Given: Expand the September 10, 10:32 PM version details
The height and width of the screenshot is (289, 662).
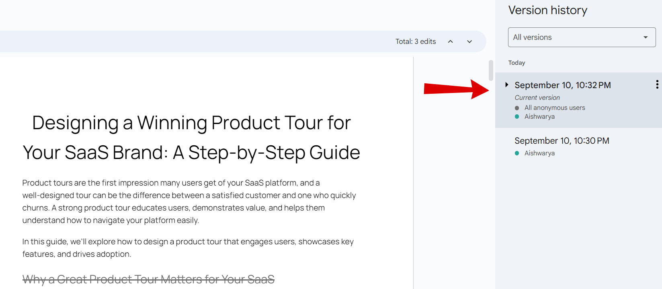Looking at the screenshot, I should pyautogui.click(x=506, y=85).
